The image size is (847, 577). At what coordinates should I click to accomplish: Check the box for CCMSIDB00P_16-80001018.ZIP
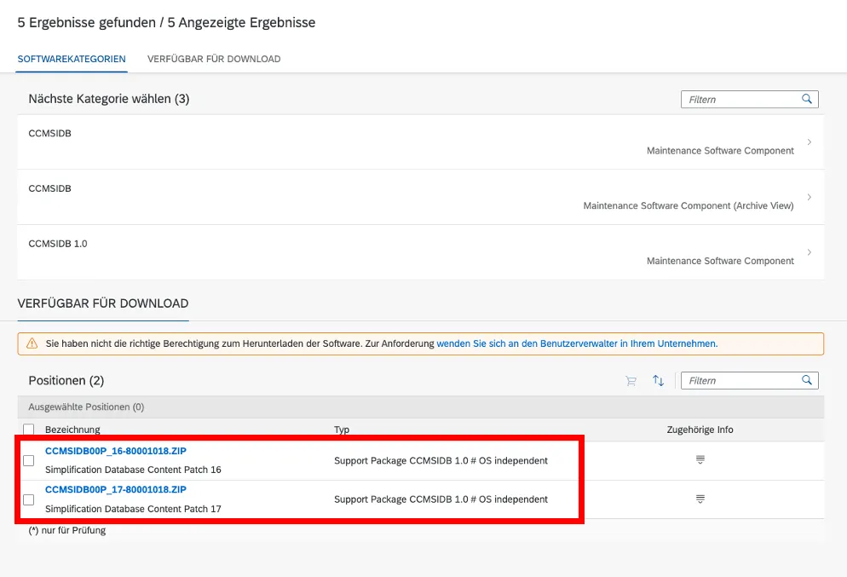29,460
